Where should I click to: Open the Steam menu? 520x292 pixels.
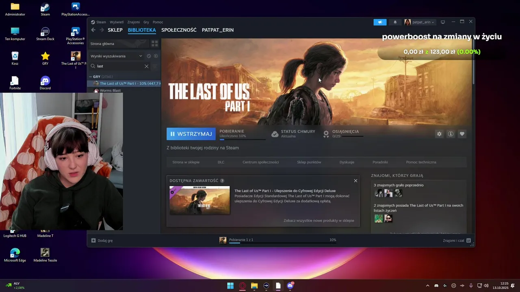(x=101, y=22)
